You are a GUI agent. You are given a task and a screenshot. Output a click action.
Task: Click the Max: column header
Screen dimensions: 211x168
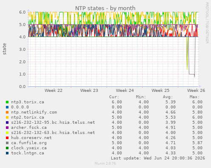(194, 97)
